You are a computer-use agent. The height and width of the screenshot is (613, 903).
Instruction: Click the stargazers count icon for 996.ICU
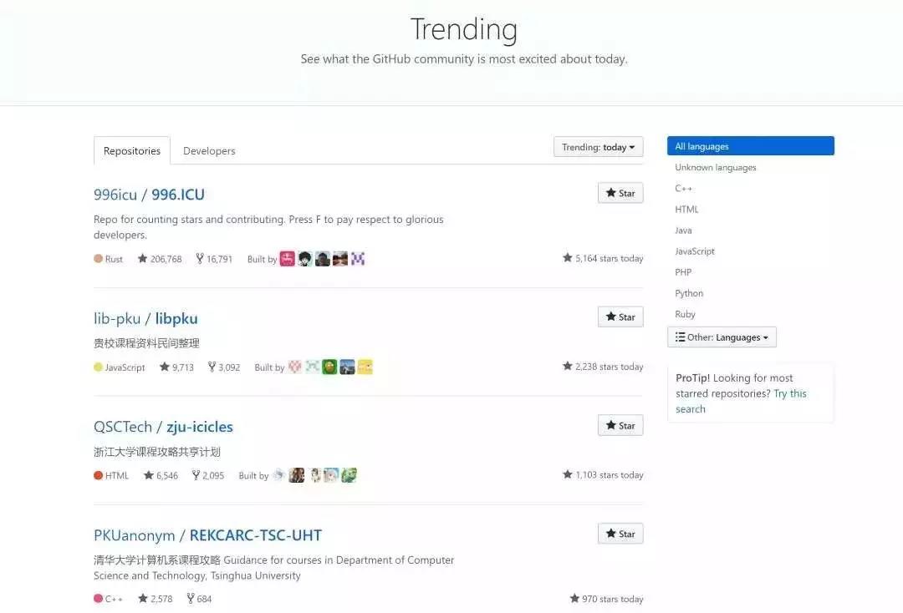pos(142,259)
